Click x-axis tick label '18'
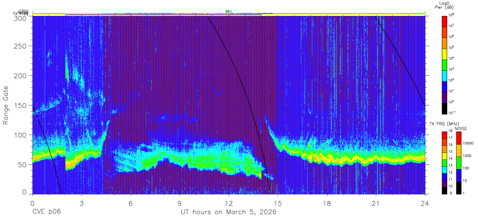 [327, 203]
